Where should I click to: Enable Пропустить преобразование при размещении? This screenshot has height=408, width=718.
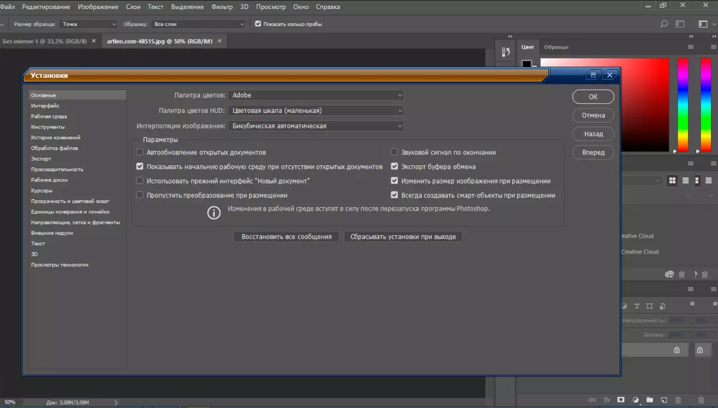point(140,195)
